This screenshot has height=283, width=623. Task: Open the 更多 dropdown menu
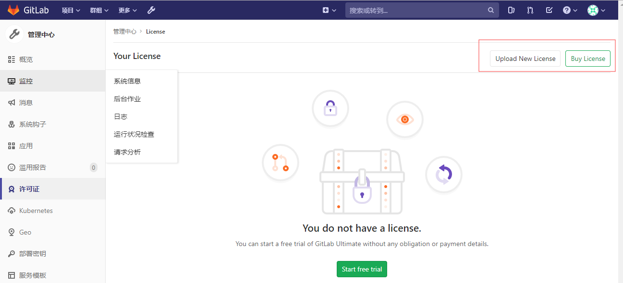(127, 10)
